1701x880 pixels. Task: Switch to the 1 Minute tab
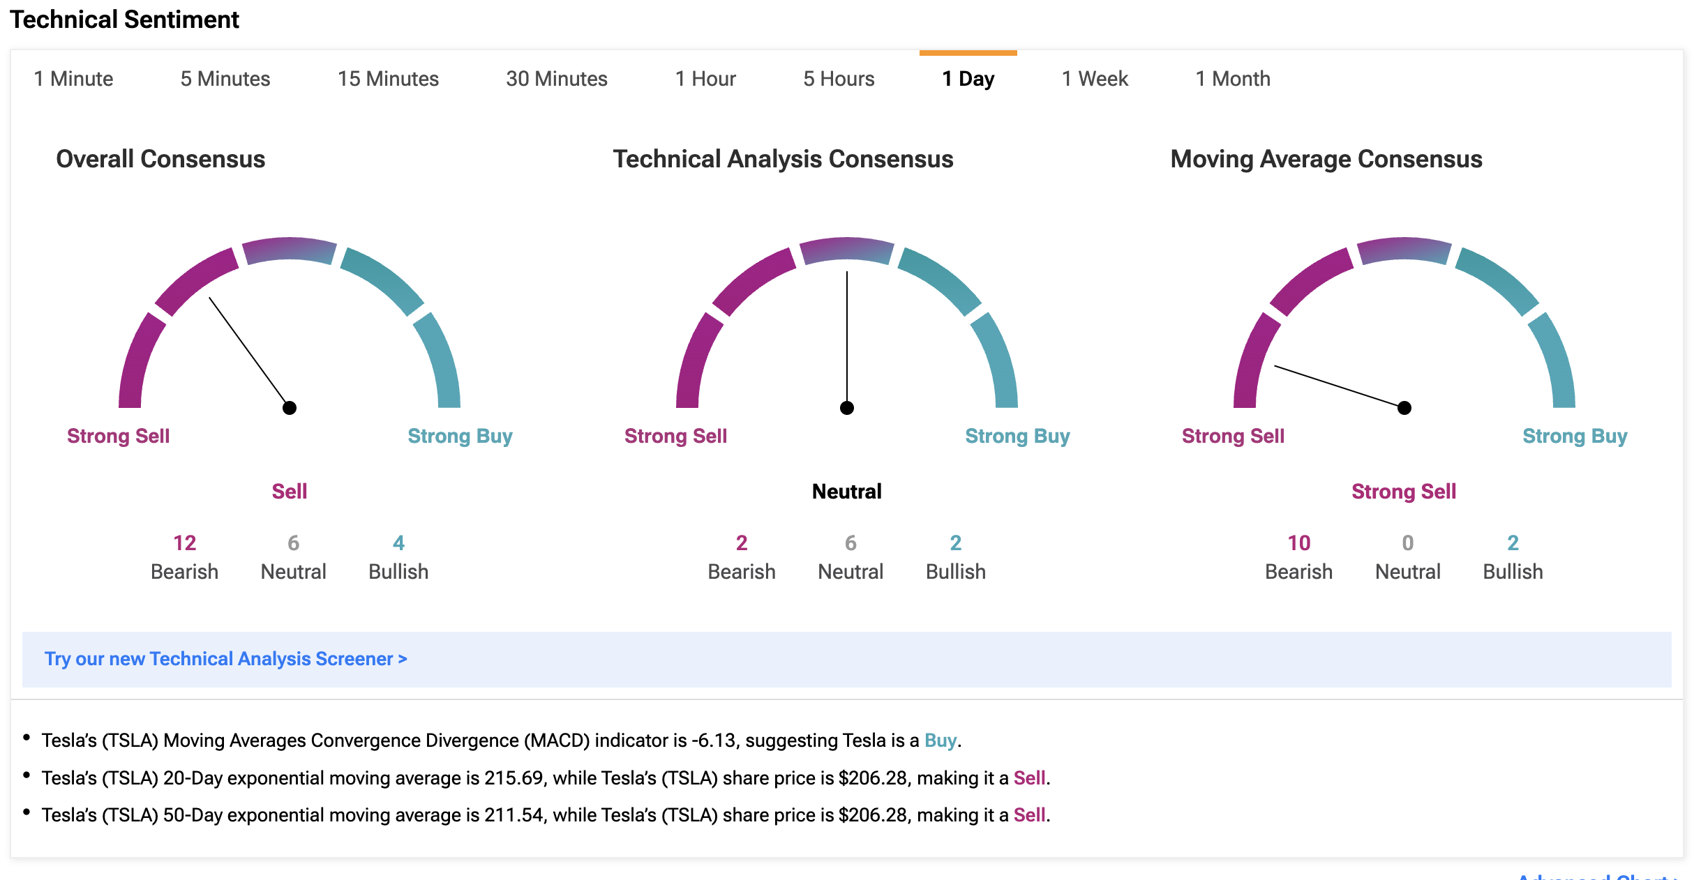[x=73, y=79]
